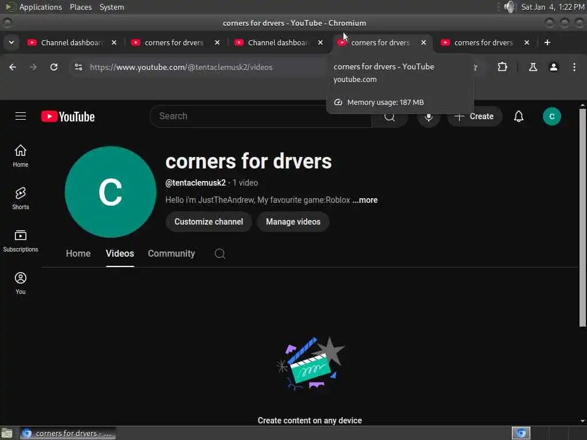Screen dimensions: 587x440
Task: Click the channel profile picture
Action: click(111, 192)
